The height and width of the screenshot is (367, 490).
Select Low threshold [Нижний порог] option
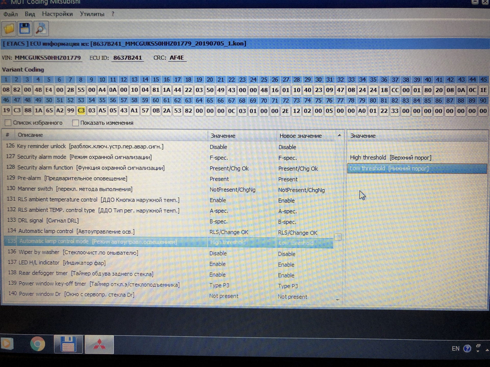(417, 168)
